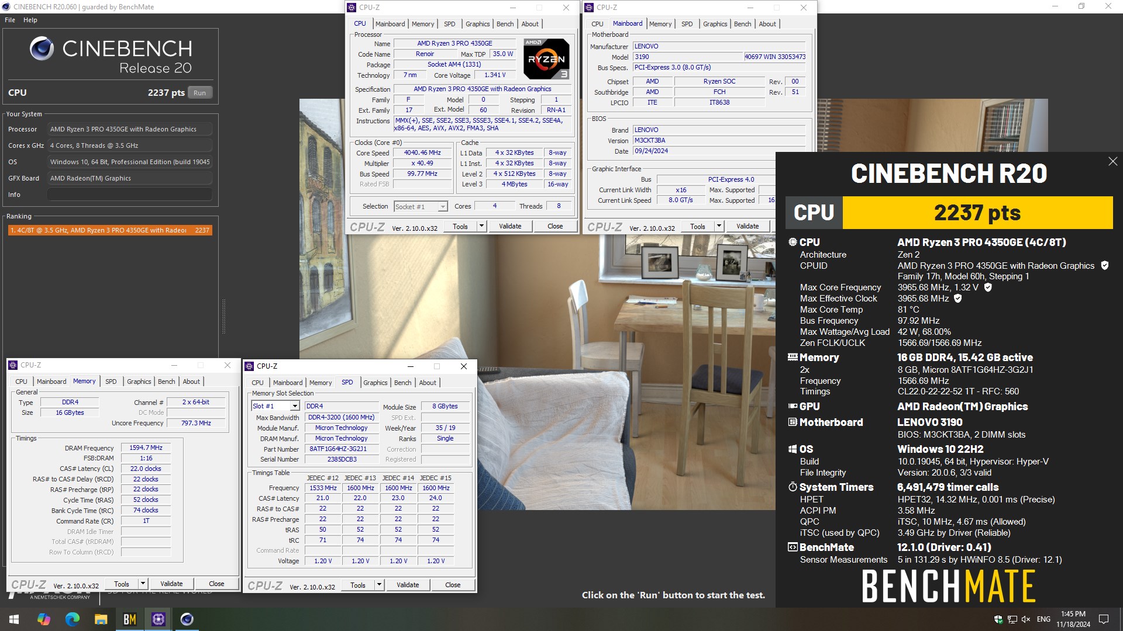Open Windows Security tray icon
Screen dimensions: 1123x631
click(x=998, y=619)
